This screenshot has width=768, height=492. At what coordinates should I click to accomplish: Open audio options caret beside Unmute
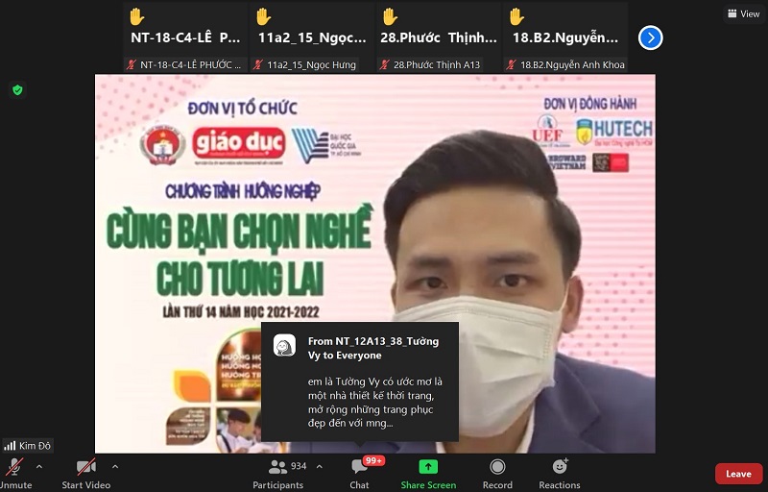point(39,467)
